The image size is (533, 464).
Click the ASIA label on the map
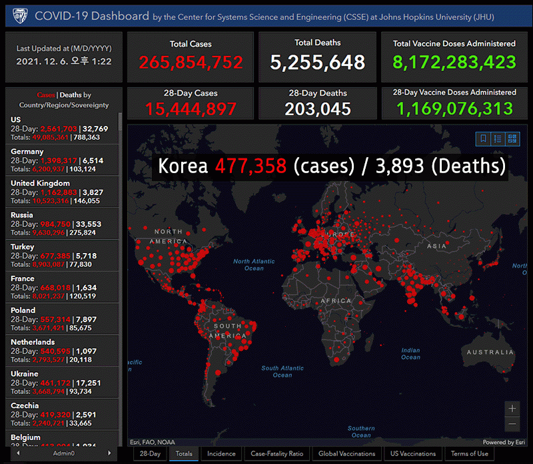[436, 246]
